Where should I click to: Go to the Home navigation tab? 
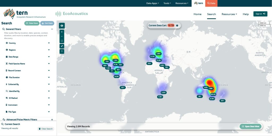(x=197, y=14)
